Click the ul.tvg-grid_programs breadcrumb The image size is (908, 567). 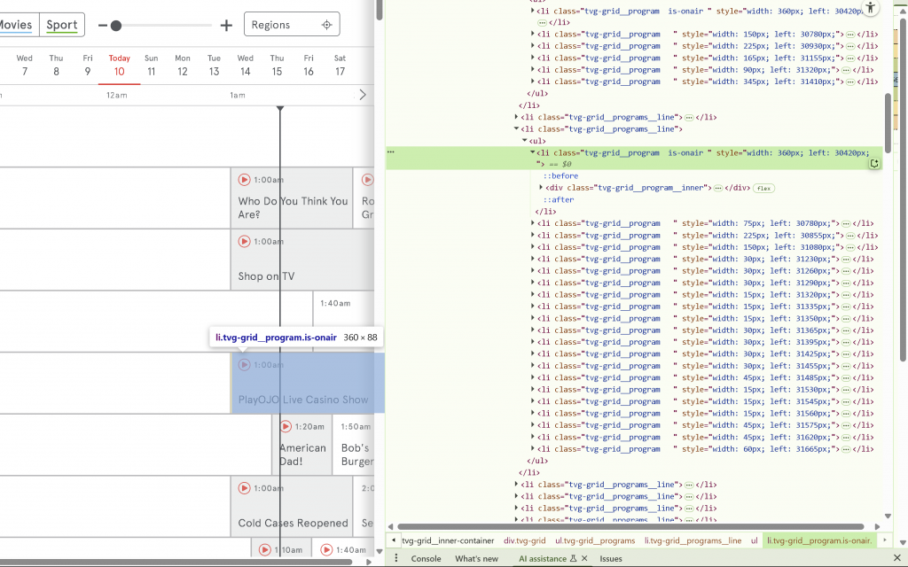pos(595,540)
